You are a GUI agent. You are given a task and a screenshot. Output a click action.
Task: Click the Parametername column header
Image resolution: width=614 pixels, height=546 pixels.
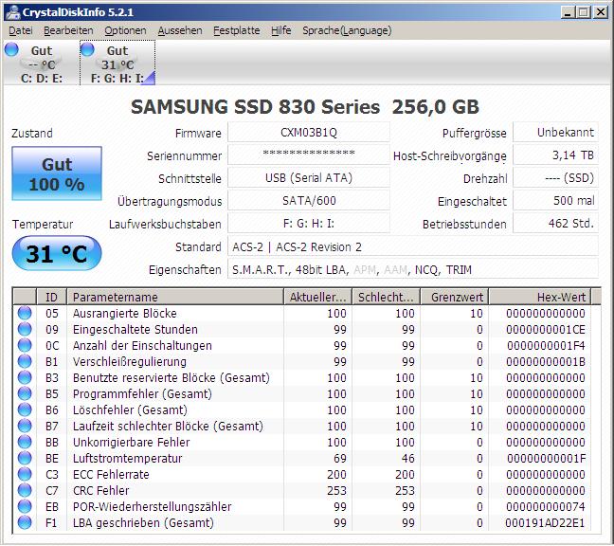pos(175,297)
